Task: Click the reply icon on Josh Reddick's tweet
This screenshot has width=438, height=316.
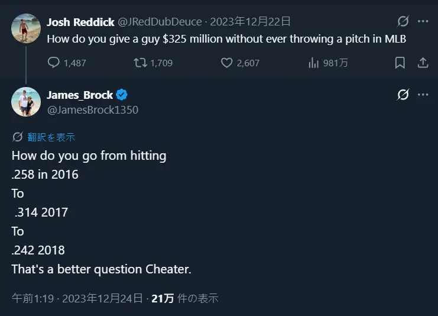Action: click(54, 62)
